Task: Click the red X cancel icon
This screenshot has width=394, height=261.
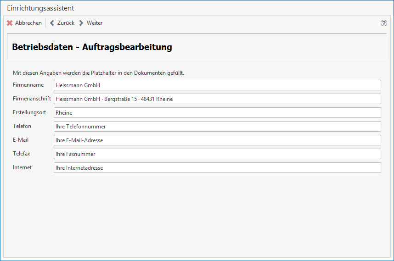Action: pyautogui.click(x=10, y=23)
